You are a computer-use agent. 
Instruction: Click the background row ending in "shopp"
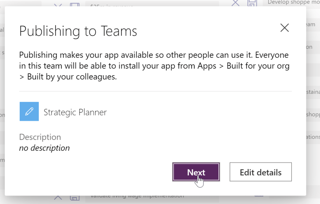click(312, 114)
